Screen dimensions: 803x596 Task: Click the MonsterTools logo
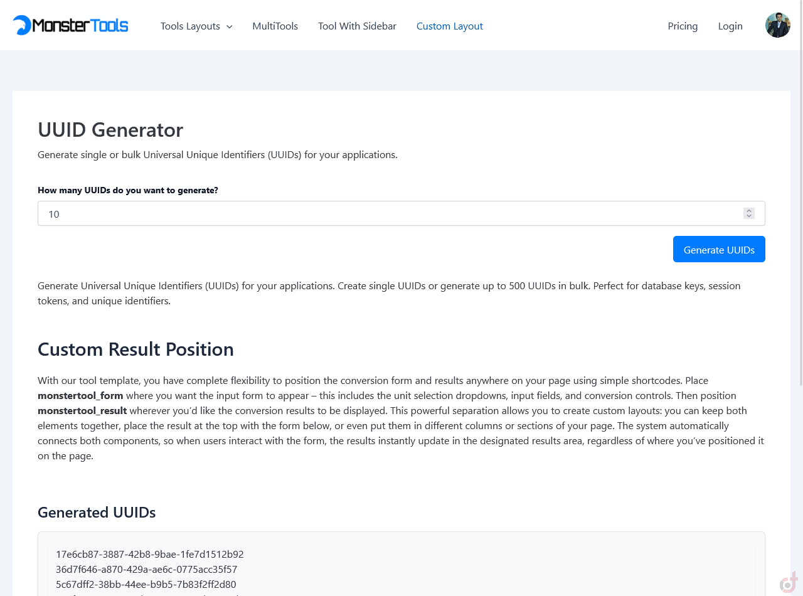click(70, 25)
